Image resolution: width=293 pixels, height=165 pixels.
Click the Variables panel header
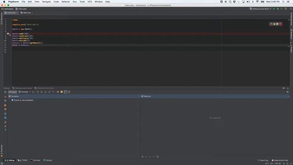click(74, 96)
